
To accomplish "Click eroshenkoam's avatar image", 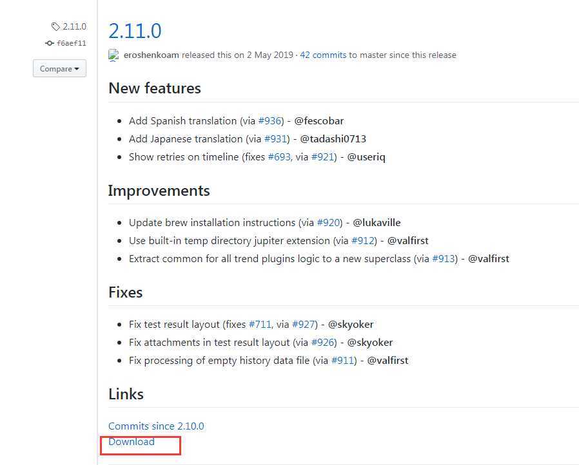I will (x=113, y=55).
